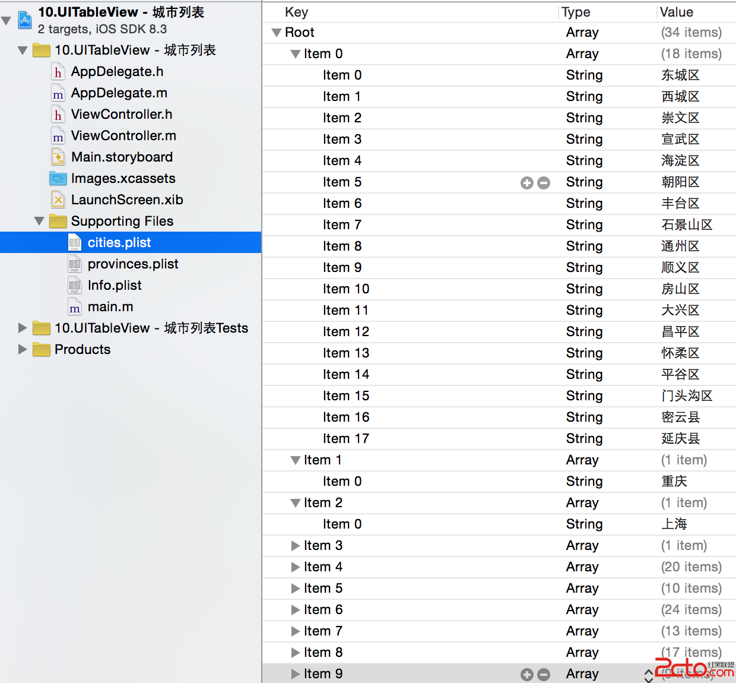Click the Images.xcassets folder icon

point(58,178)
